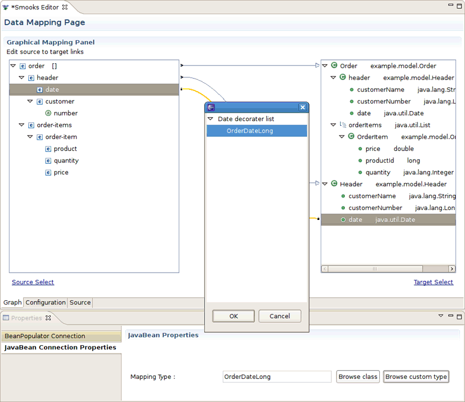Image resolution: width=465 pixels, height=402 pixels.
Task: Click the Properties view icon
Action: pos(6,318)
